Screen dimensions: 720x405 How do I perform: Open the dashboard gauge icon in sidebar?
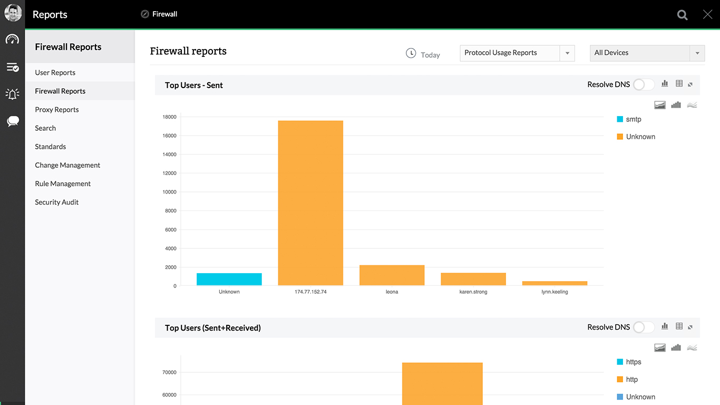12,40
